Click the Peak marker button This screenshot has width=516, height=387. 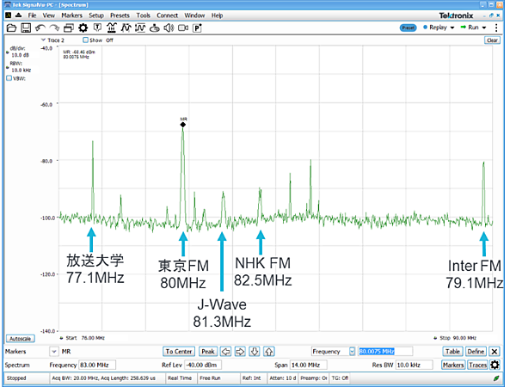(x=207, y=352)
